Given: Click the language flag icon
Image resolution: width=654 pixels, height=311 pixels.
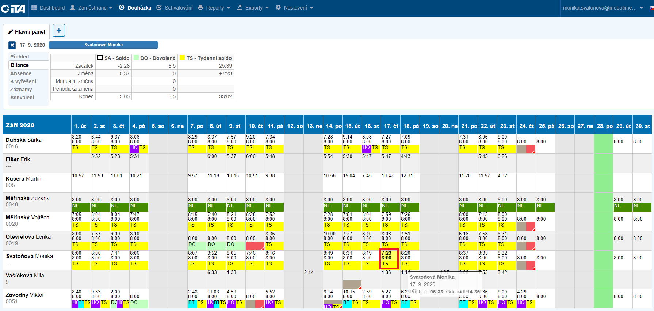Looking at the screenshot, I should tap(651, 8).
